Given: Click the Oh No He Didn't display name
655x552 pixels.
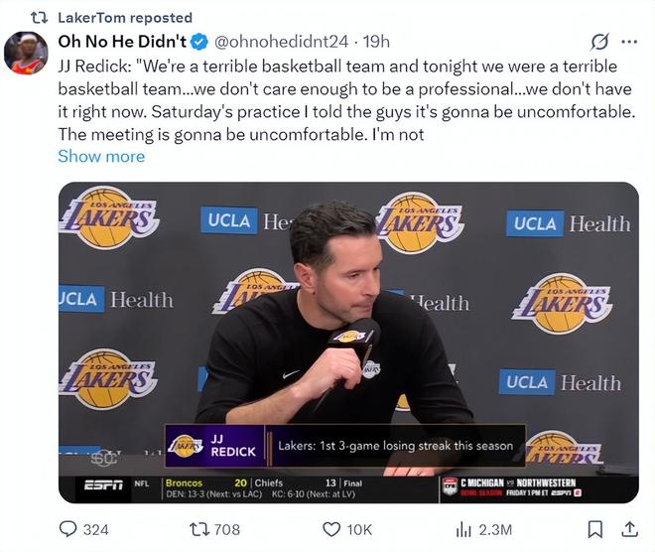Looking at the screenshot, I should 122,42.
